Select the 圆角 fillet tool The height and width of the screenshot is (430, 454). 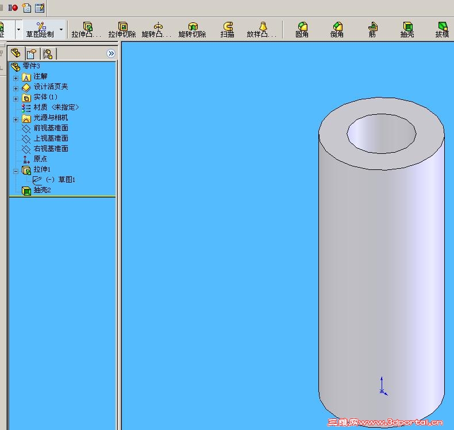[302, 30]
